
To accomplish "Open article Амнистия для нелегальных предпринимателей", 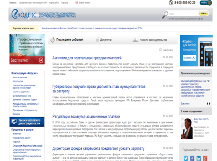I will pos(87,58).
